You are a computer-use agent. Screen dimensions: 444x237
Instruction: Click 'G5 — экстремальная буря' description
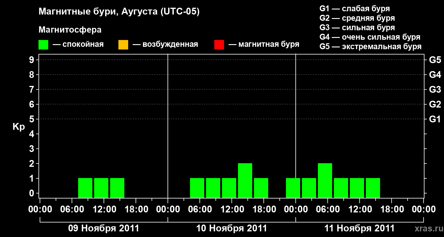[x=371, y=47]
